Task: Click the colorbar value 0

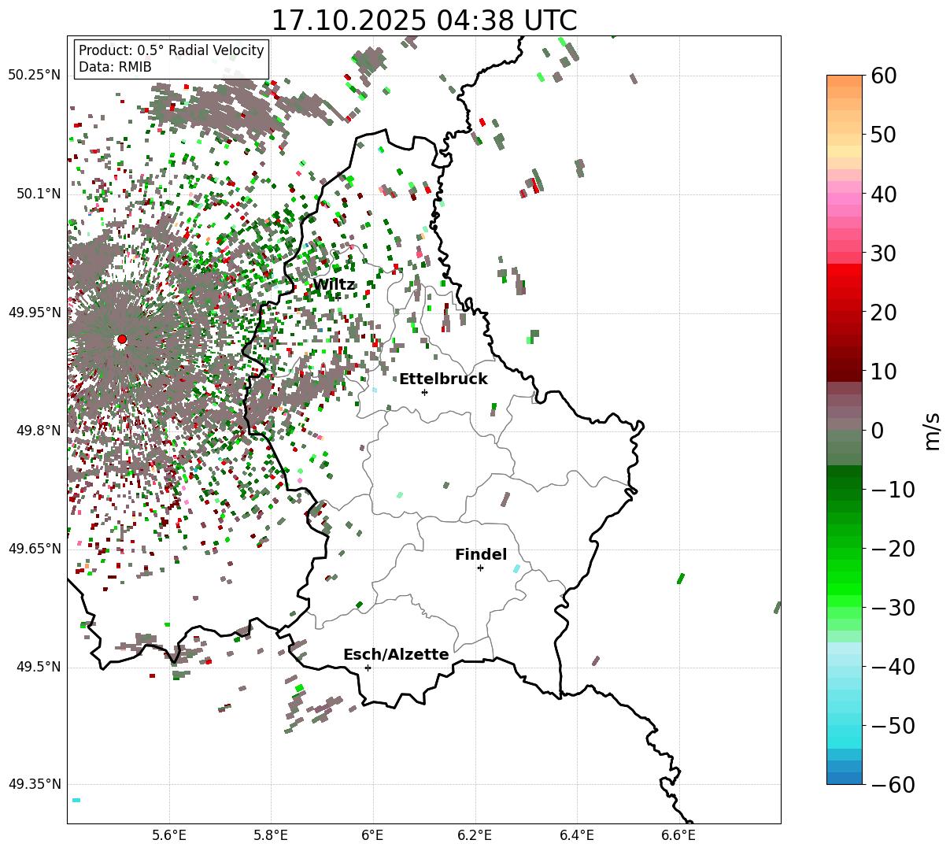Action: pyautogui.click(x=877, y=430)
